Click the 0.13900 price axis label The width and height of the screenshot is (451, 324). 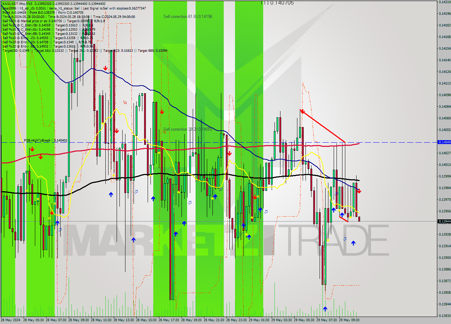[x=444, y=257]
